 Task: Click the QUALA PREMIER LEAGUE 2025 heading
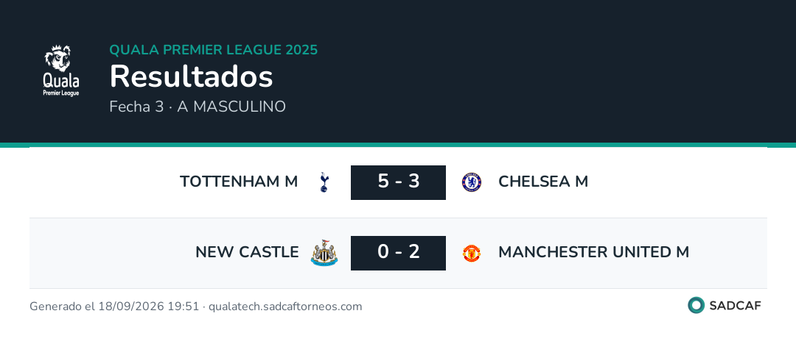[214, 50]
